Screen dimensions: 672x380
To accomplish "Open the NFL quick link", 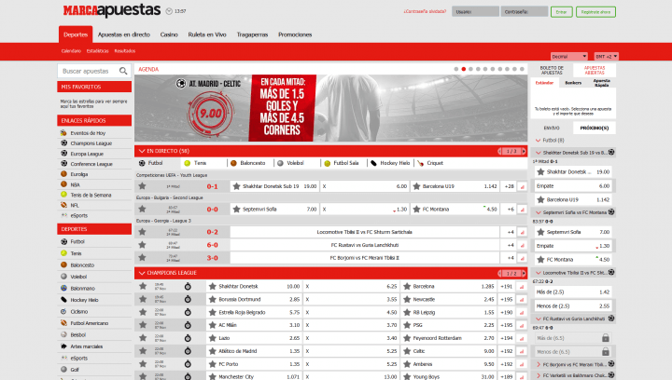I will coord(75,205).
